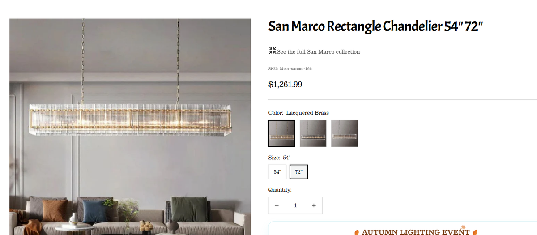Click the inward arrows icon beside collection link
The height and width of the screenshot is (235, 537).
click(272, 51)
